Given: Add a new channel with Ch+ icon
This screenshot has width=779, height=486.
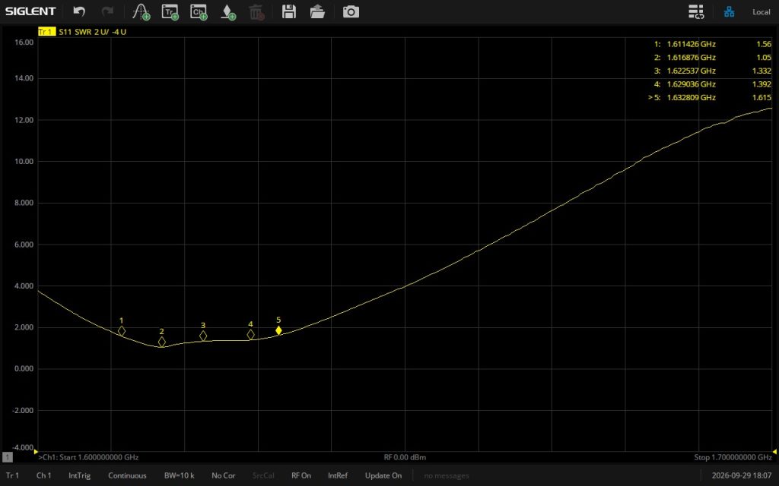Looking at the screenshot, I should click(x=199, y=12).
